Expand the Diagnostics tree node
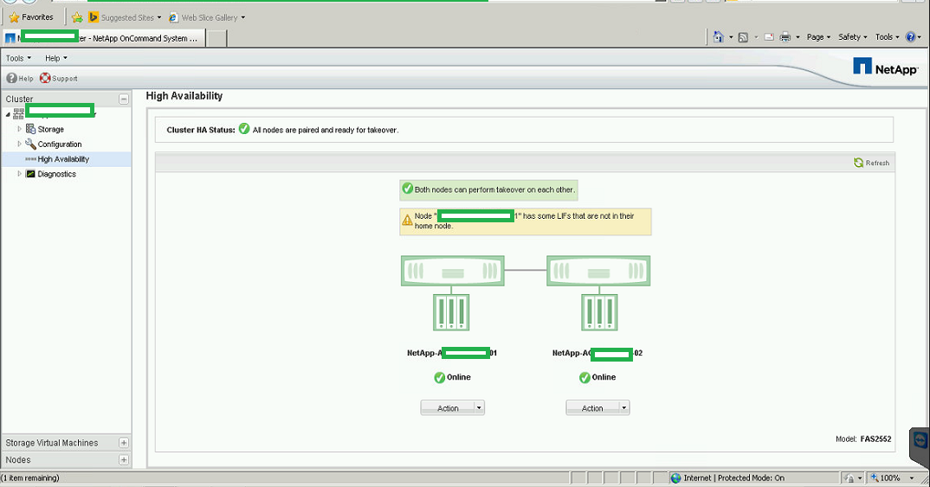 [x=20, y=174]
